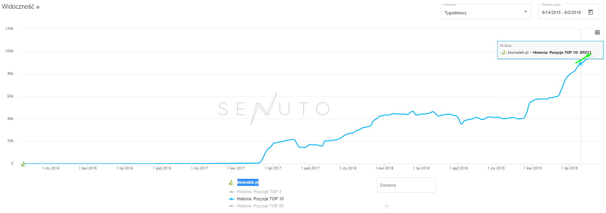Click the info icon beside Widoczność
This screenshot has height=213, width=606.
(x=38, y=7)
